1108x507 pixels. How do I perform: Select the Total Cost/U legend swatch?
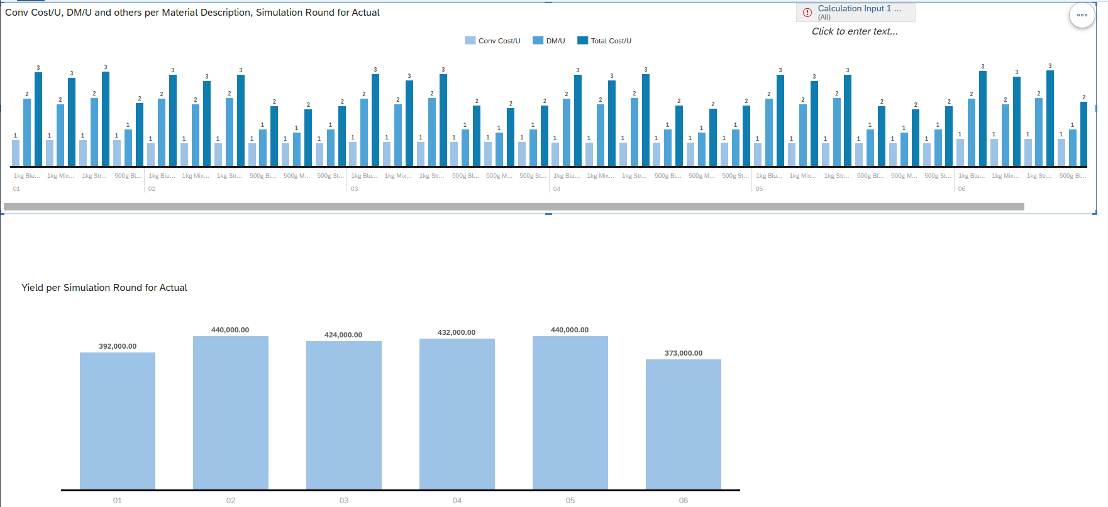(x=582, y=40)
